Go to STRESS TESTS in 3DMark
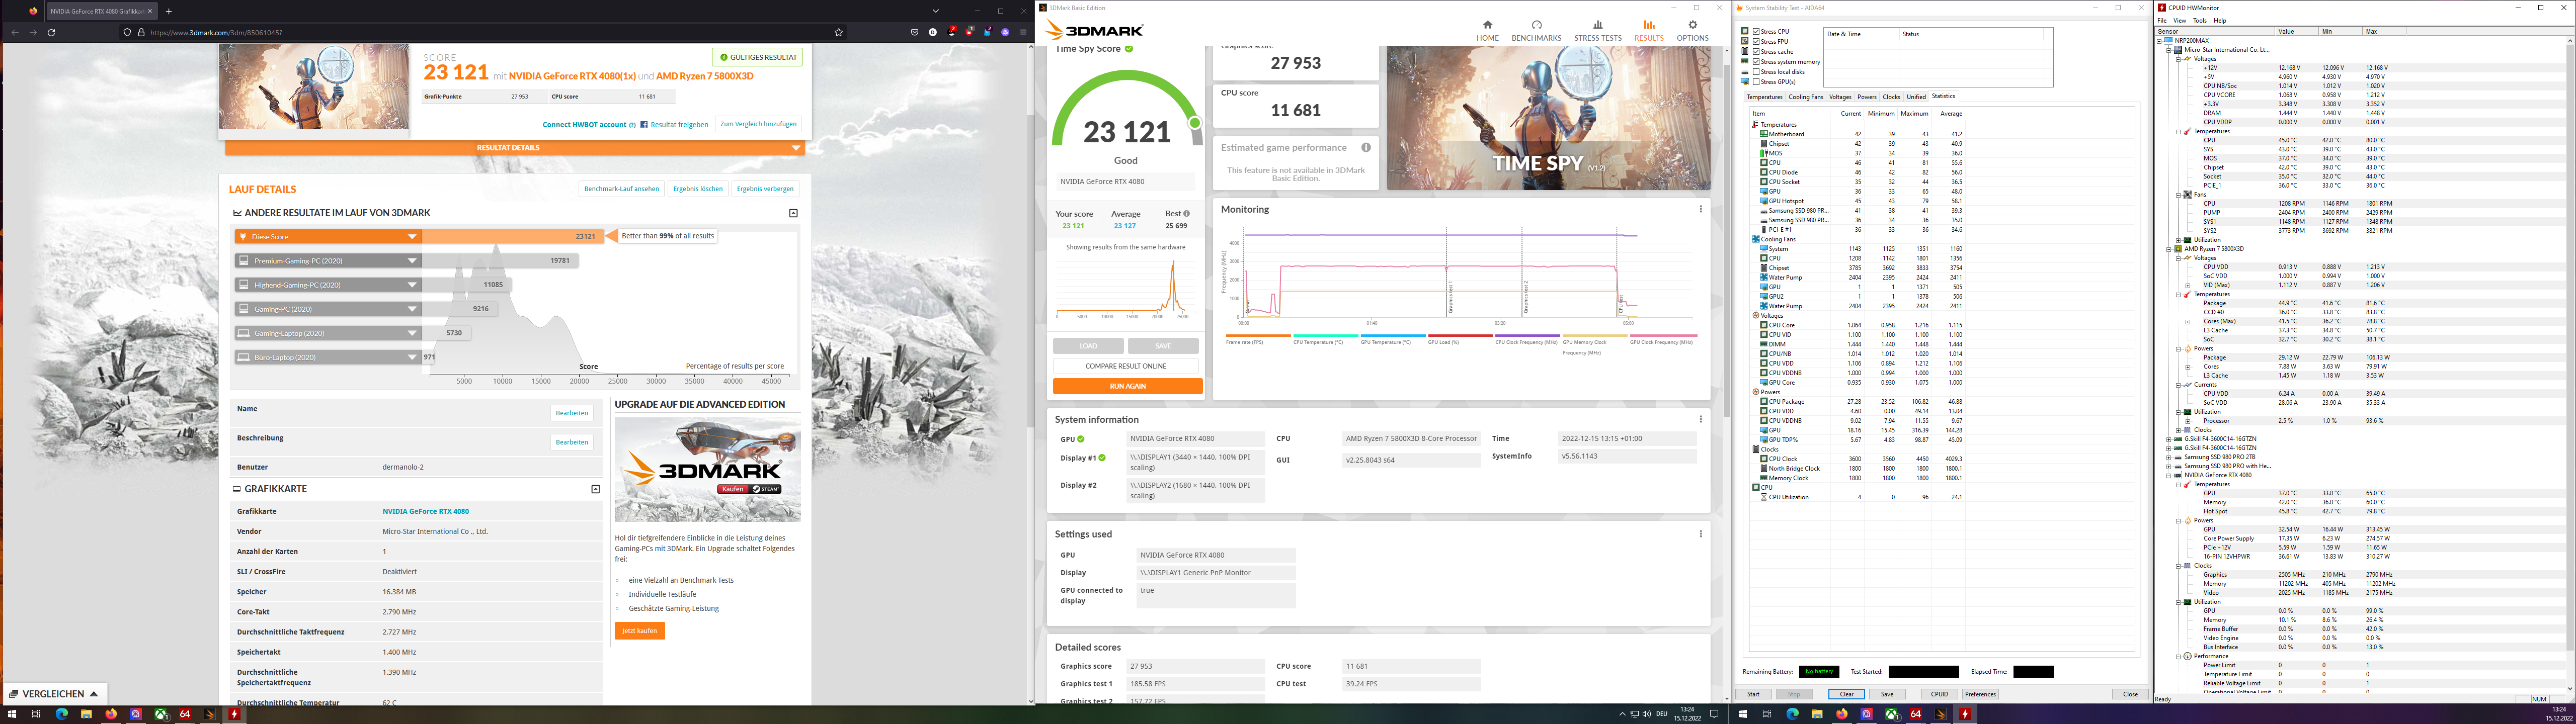The height and width of the screenshot is (724, 2576). click(x=1598, y=30)
